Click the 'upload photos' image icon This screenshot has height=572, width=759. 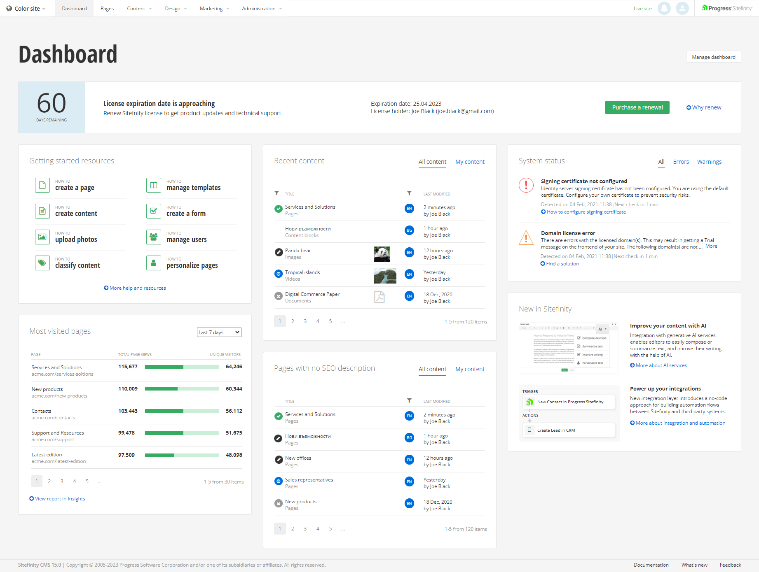coord(42,237)
